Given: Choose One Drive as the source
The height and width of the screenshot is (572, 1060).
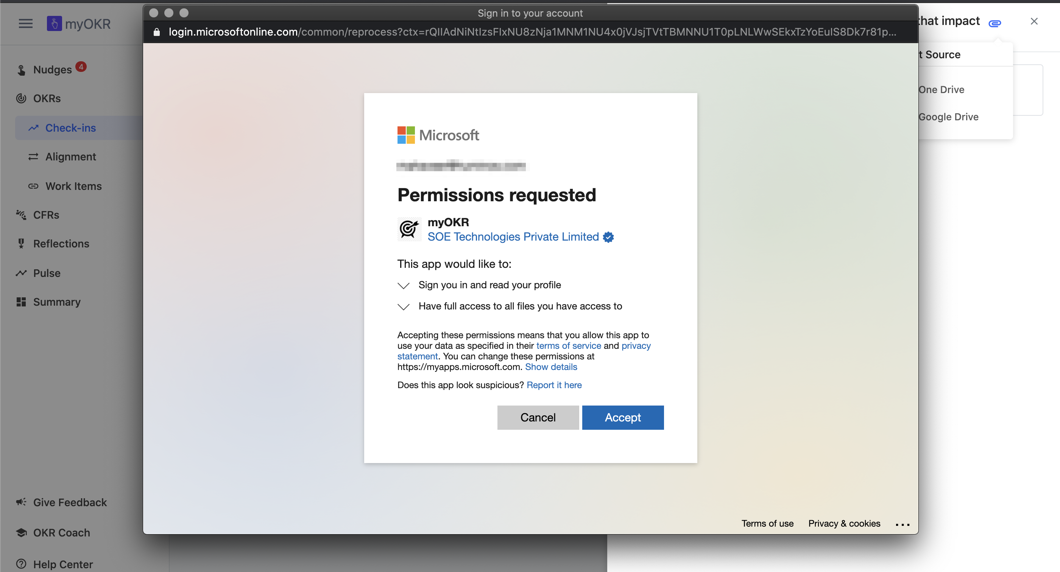Looking at the screenshot, I should coord(942,89).
